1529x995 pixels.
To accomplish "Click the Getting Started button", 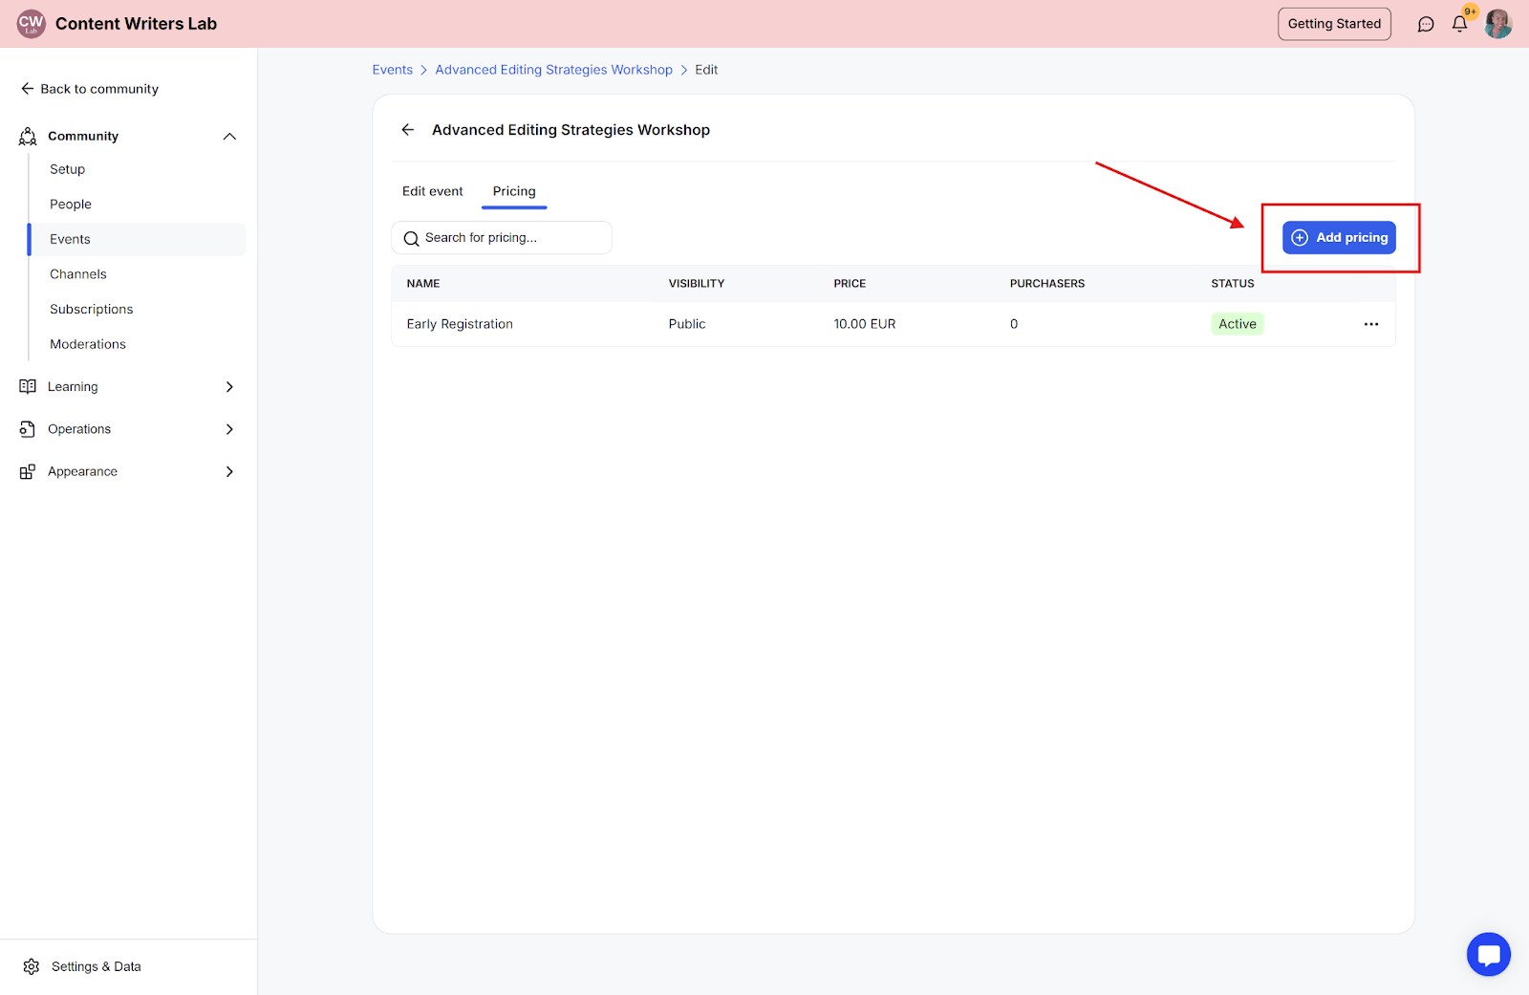I will coord(1334,24).
